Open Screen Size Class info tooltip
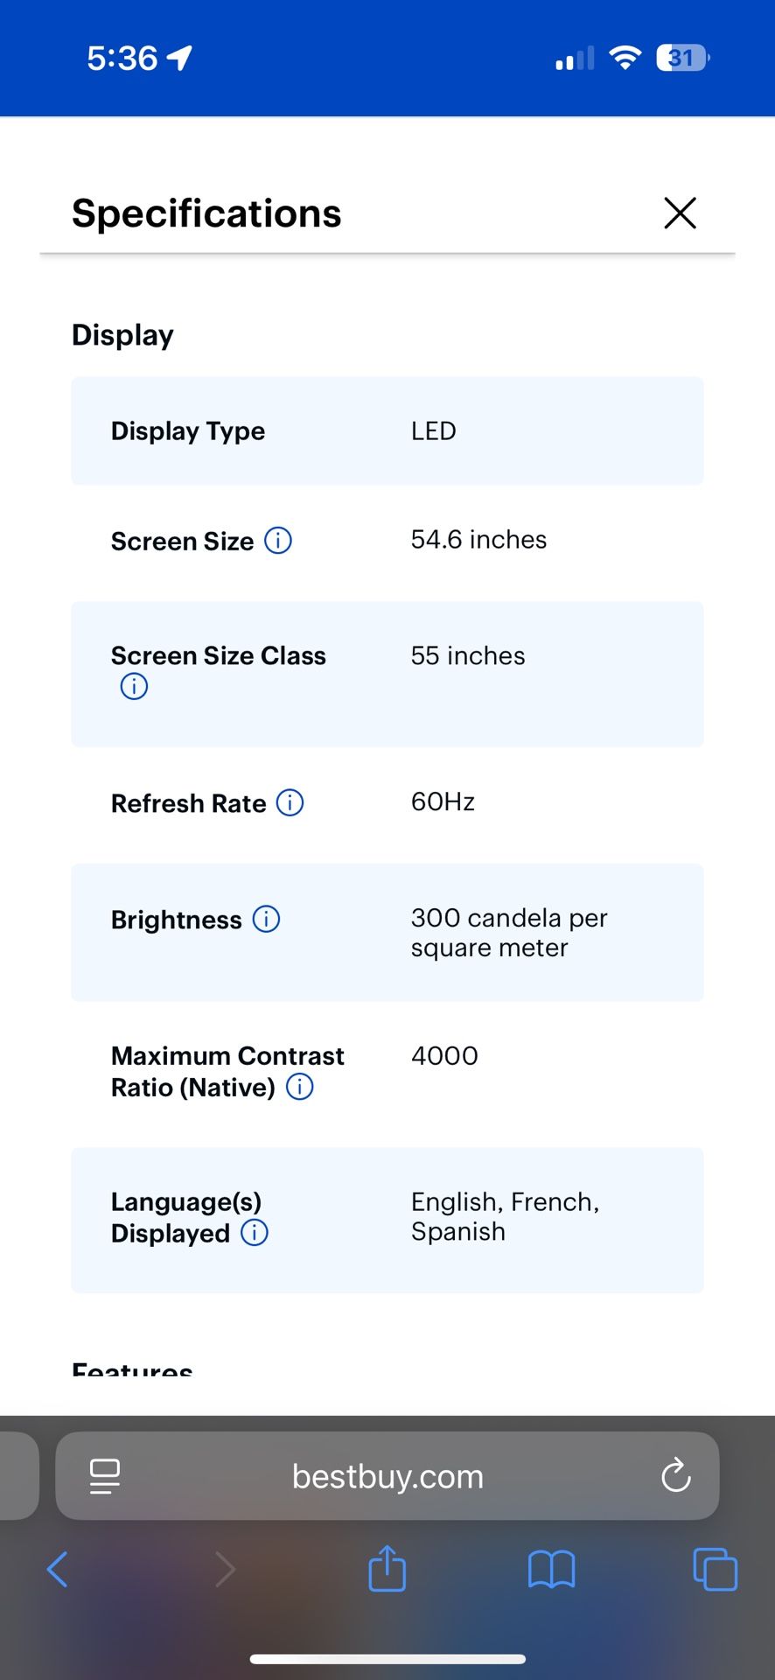Viewport: 775px width, 1680px height. (133, 686)
